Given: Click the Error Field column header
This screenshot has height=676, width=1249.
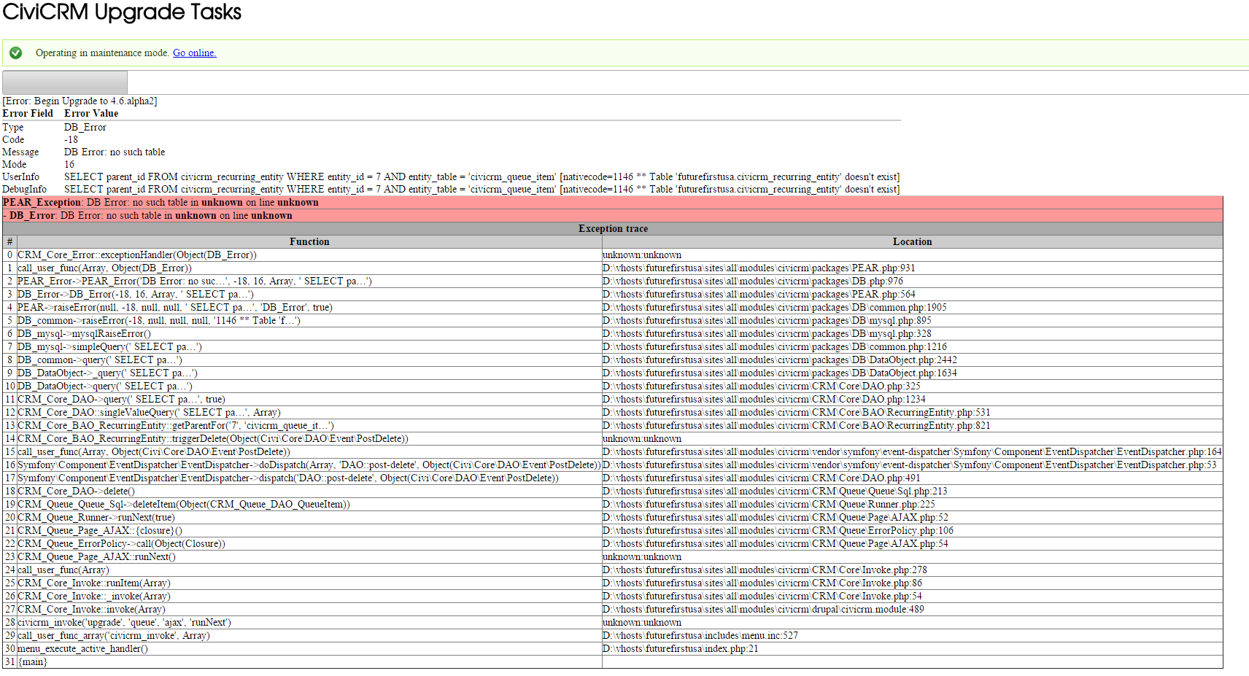Looking at the screenshot, I should 28,114.
